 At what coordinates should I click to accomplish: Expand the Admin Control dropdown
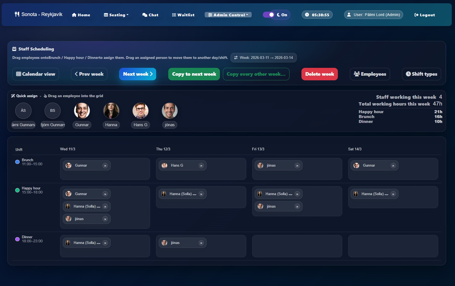pos(228,15)
